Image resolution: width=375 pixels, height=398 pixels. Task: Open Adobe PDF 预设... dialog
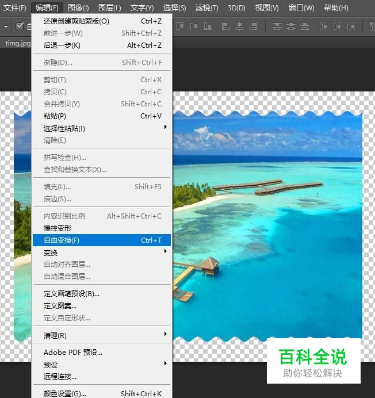pyautogui.click(x=102, y=353)
